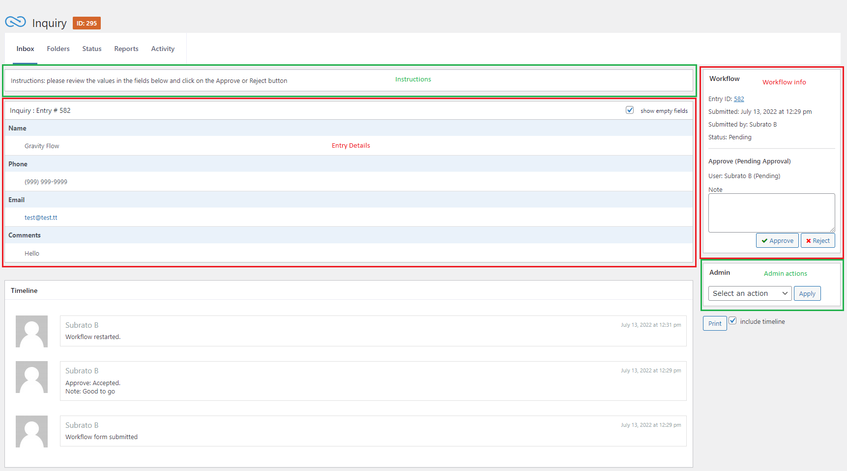This screenshot has width=847, height=471.
Task: Toggle the show empty fields checkbox
Action: [630, 110]
